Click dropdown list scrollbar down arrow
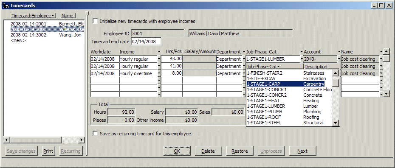395x168 pixels. 335,123
